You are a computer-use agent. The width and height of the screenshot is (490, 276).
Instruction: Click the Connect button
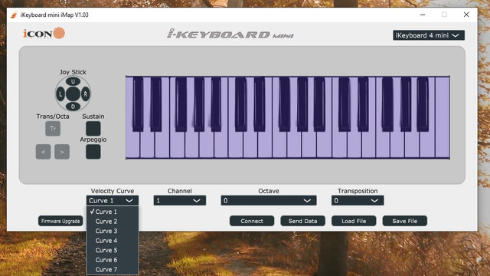coord(252,221)
